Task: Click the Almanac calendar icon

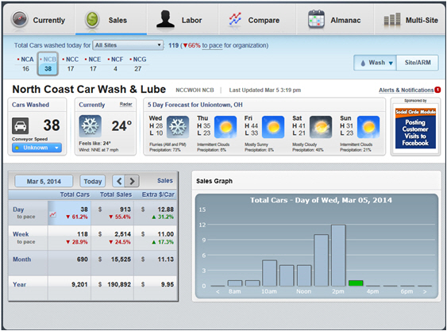Action: [316, 19]
